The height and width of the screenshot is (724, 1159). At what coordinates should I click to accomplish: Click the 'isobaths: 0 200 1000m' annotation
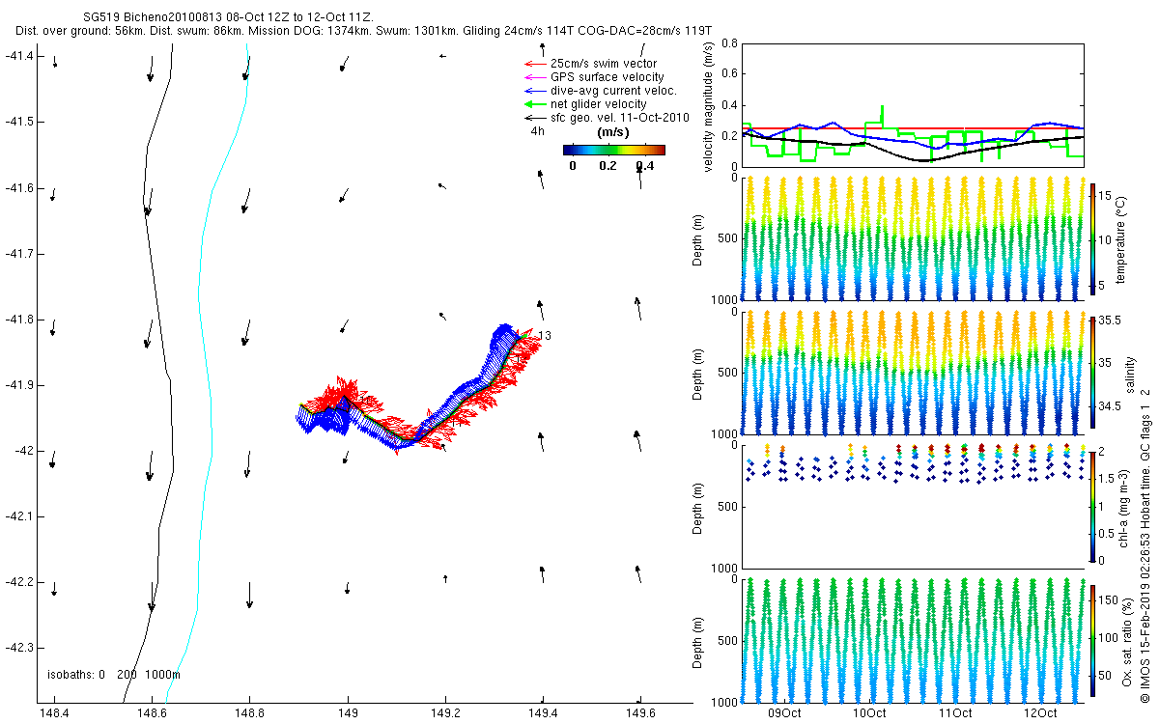(x=114, y=674)
